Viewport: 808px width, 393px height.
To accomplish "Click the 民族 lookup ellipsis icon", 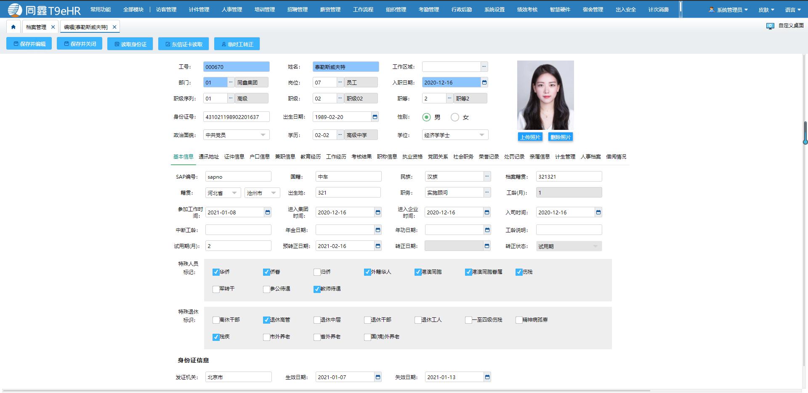I will click(x=486, y=176).
